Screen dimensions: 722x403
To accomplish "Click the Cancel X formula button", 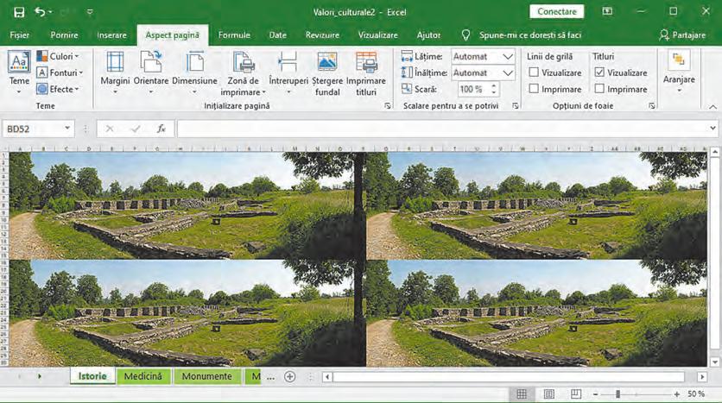I will (x=110, y=129).
